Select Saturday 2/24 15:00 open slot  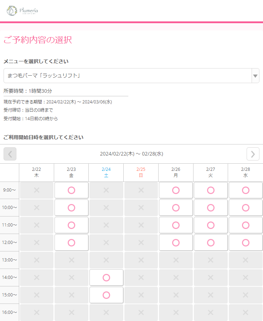point(106,295)
